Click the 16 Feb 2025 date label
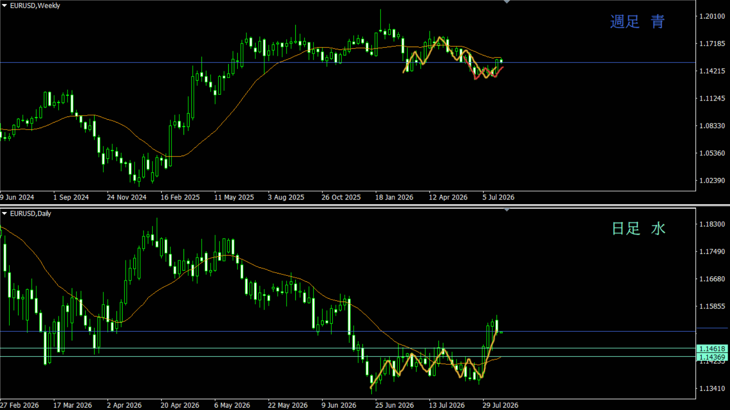730x410 pixels. click(x=180, y=198)
